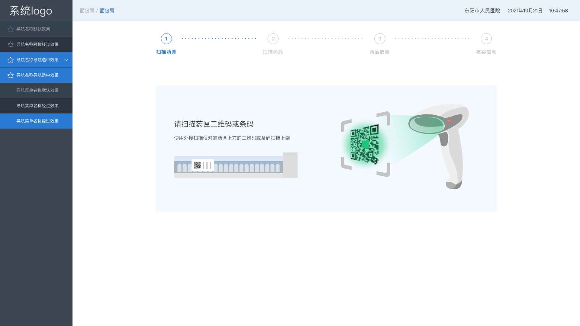Click the step 1 circle icon above 扫描药匣
Image resolution: width=580 pixels, height=326 pixels.
click(x=166, y=39)
